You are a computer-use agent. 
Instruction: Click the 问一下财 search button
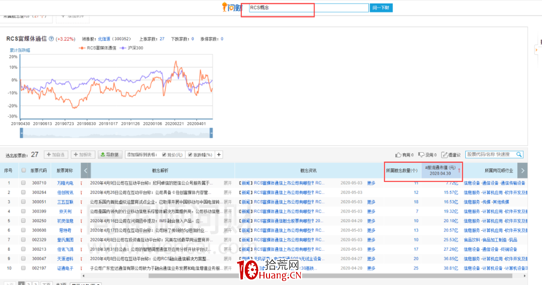coord(381,8)
